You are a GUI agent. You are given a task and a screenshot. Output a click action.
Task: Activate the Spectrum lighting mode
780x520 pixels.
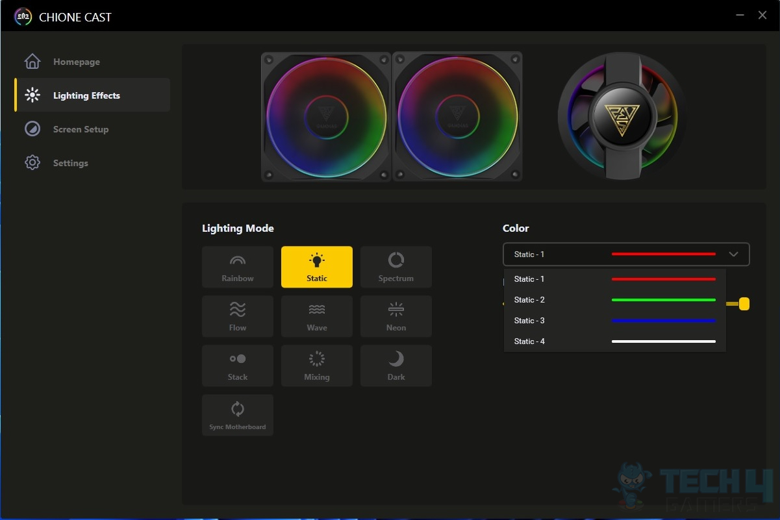tap(396, 267)
